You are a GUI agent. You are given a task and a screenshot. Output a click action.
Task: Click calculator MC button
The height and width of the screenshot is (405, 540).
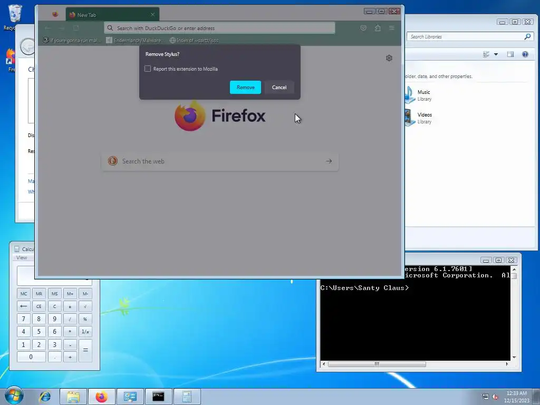(x=24, y=294)
